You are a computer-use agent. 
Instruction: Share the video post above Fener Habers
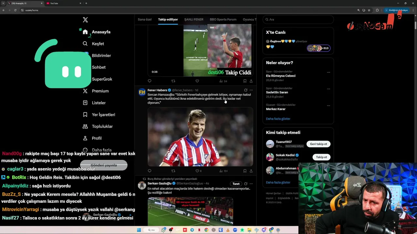click(251, 81)
